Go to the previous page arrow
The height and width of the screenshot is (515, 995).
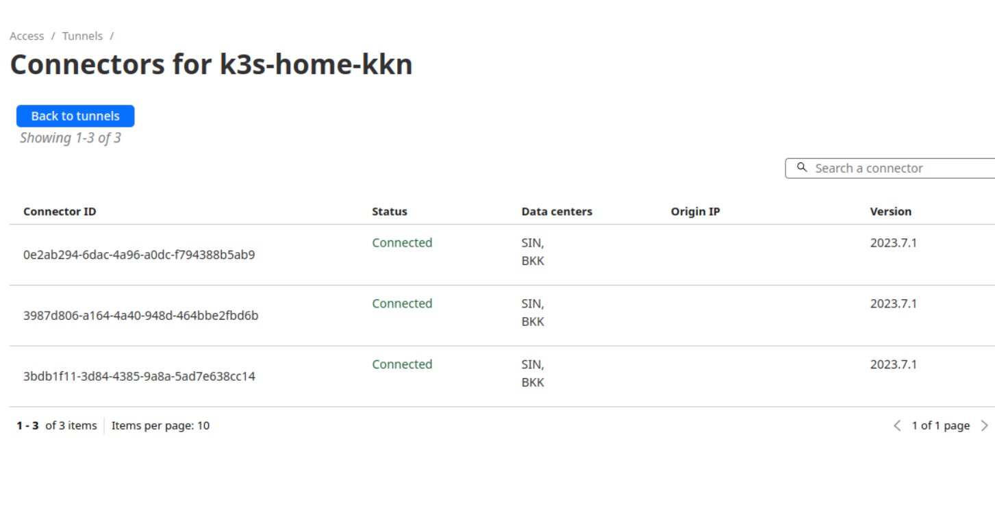(x=897, y=425)
